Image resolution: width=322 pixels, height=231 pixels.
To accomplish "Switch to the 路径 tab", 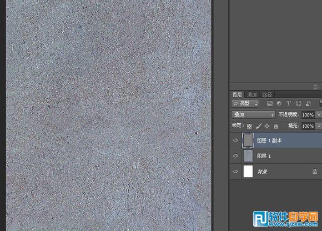I will [x=267, y=94].
